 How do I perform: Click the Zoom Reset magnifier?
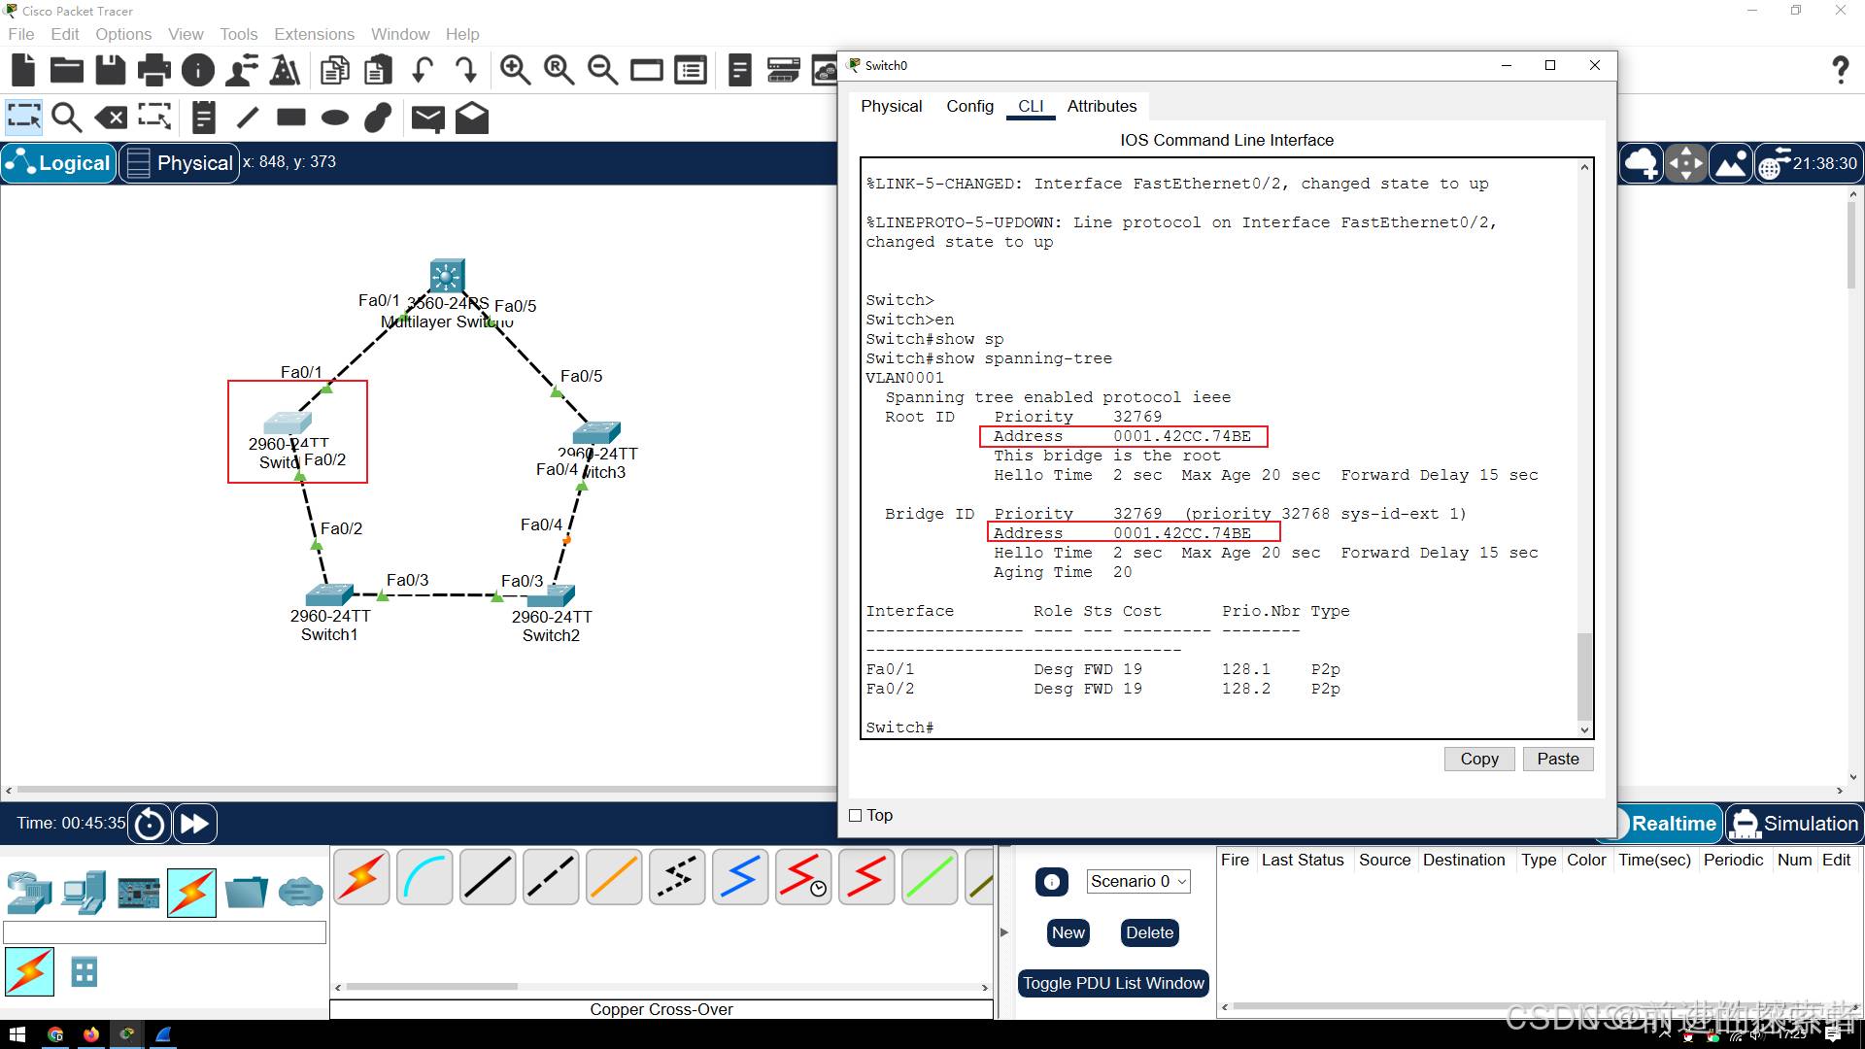559,70
